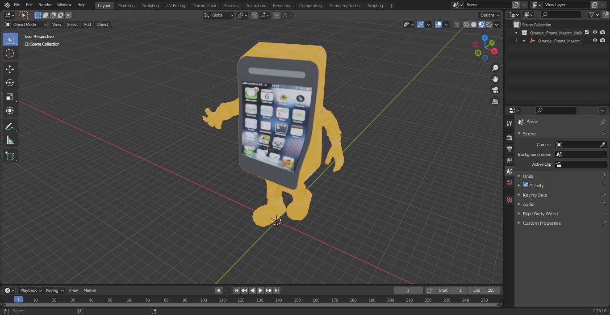
Task: Click the timeline frame 1 playhead marker
Action: (x=18, y=300)
